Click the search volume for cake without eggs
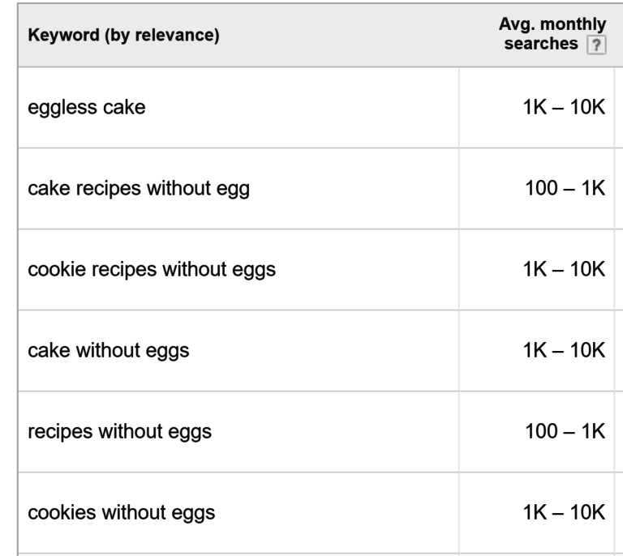Screen dimensions: 623x556 coord(564,350)
